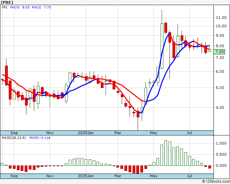
Task: Click Mar on the MACD time axis
Action: tap(118, 176)
